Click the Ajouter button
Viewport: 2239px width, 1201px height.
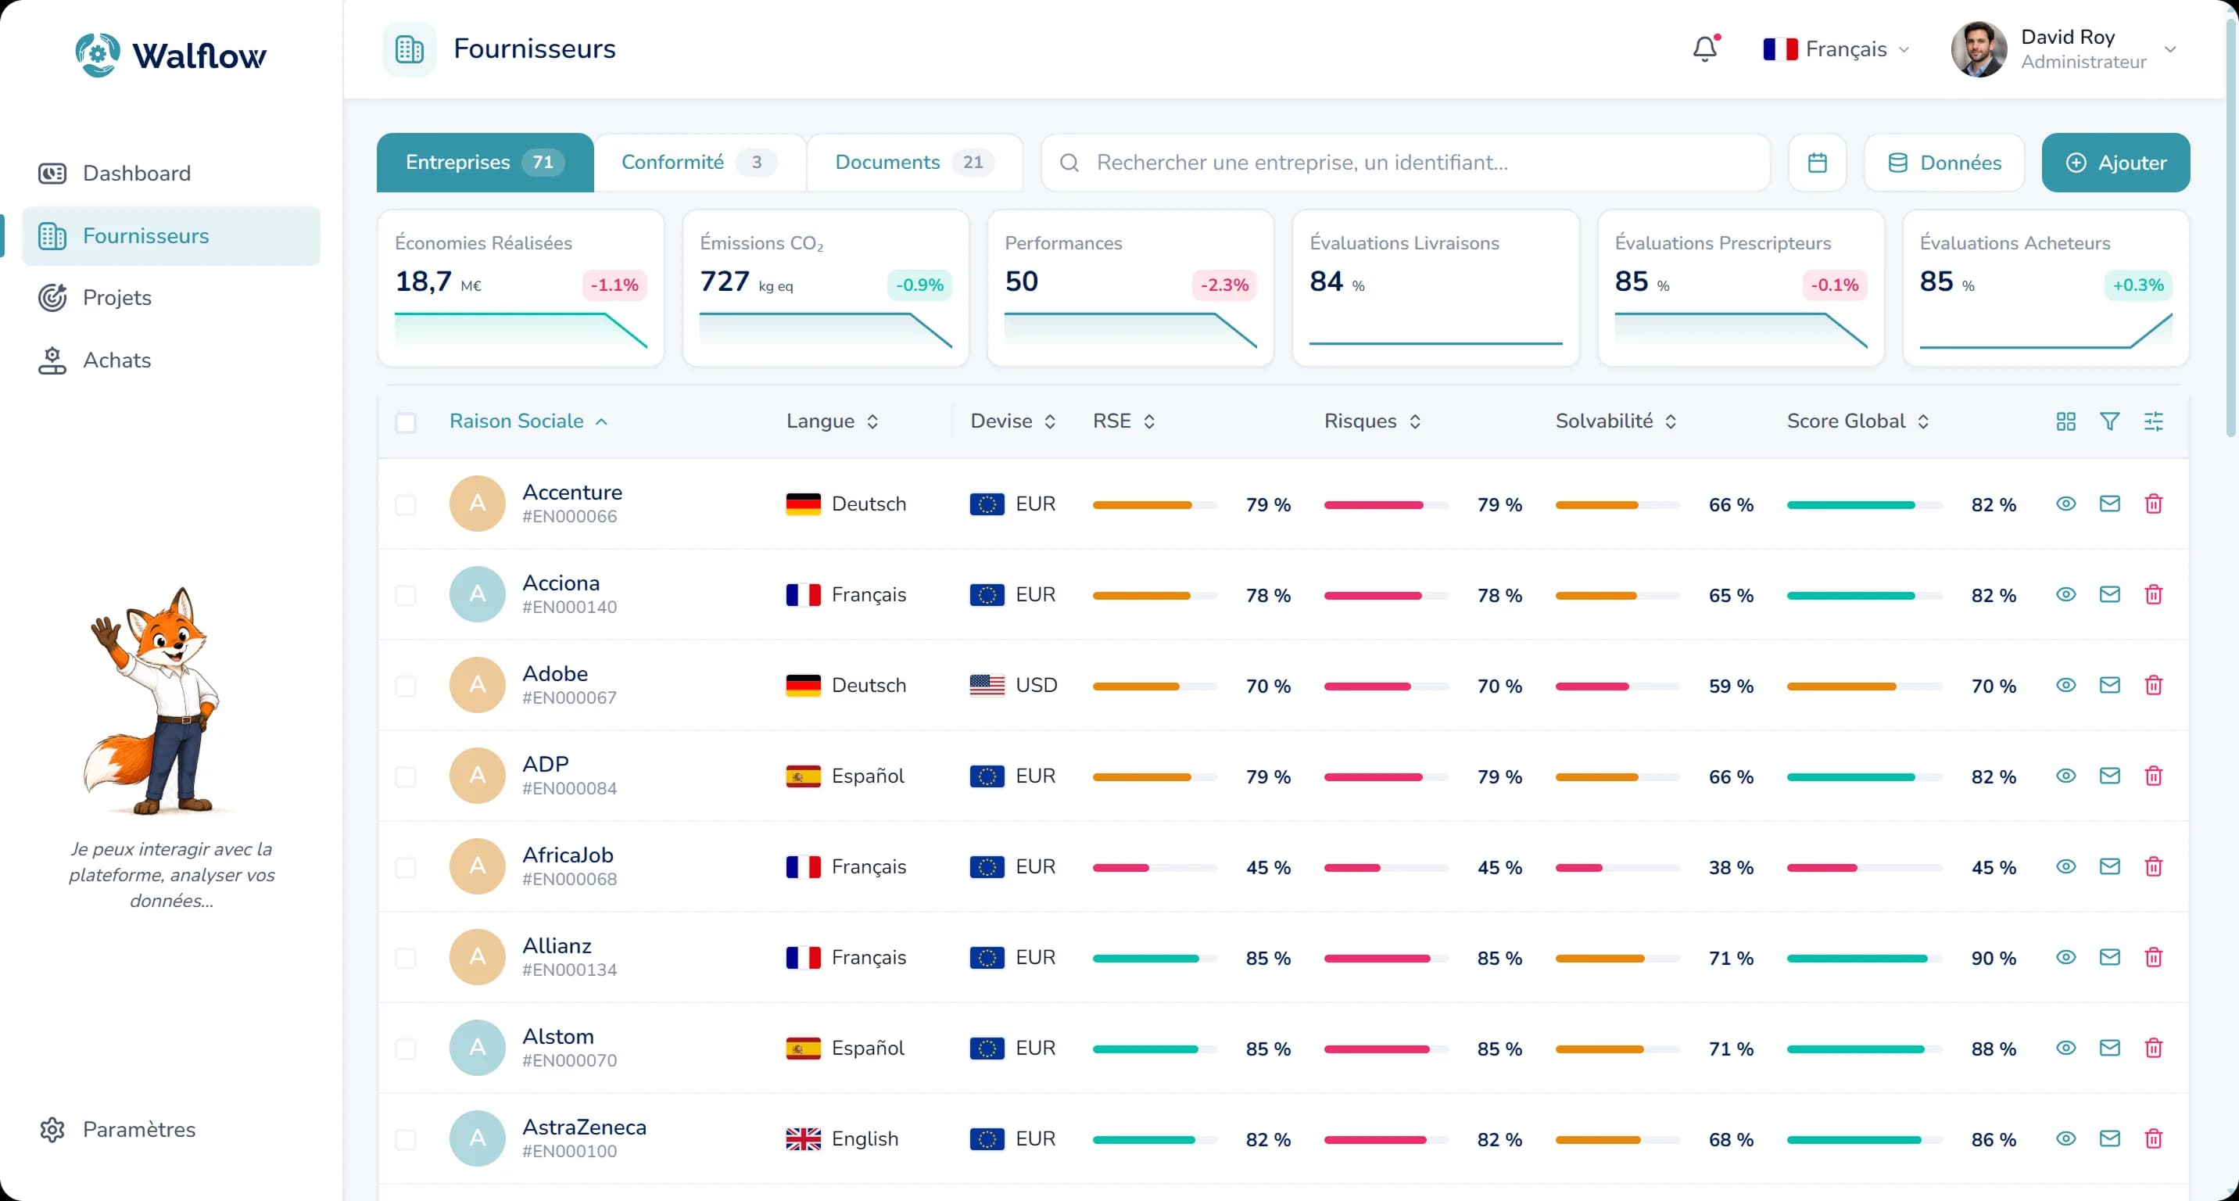coord(2115,163)
